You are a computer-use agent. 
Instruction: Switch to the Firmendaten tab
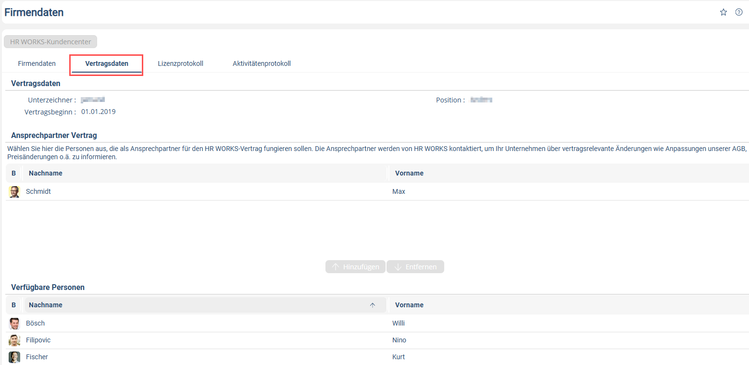click(37, 63)
